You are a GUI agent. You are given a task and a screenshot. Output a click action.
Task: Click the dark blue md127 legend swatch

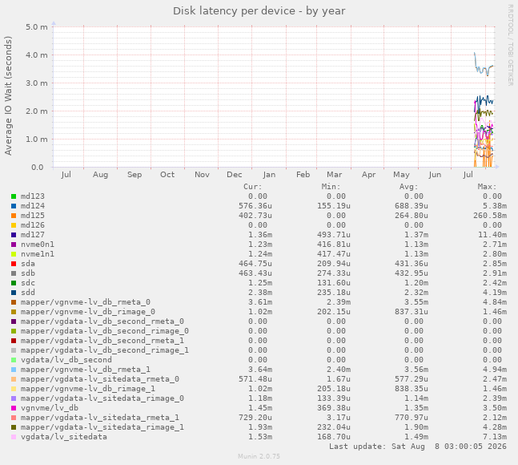coord(14,235)
